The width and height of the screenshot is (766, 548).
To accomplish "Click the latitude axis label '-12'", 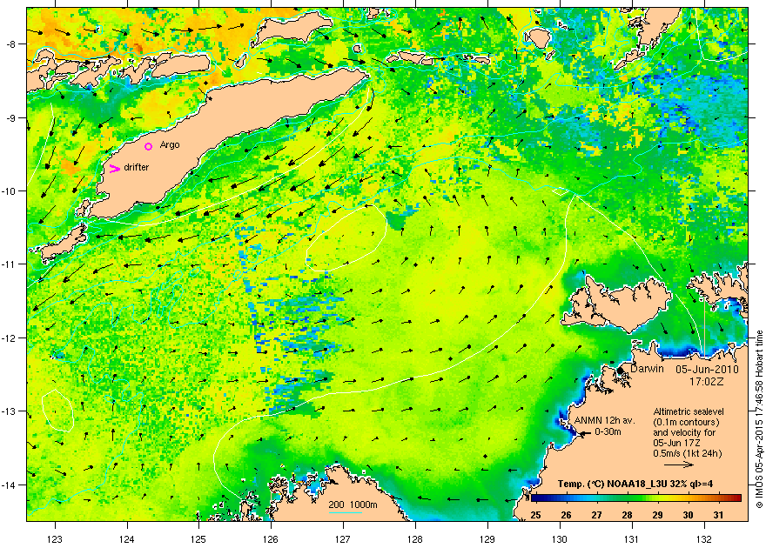I will tap(10, 337).
